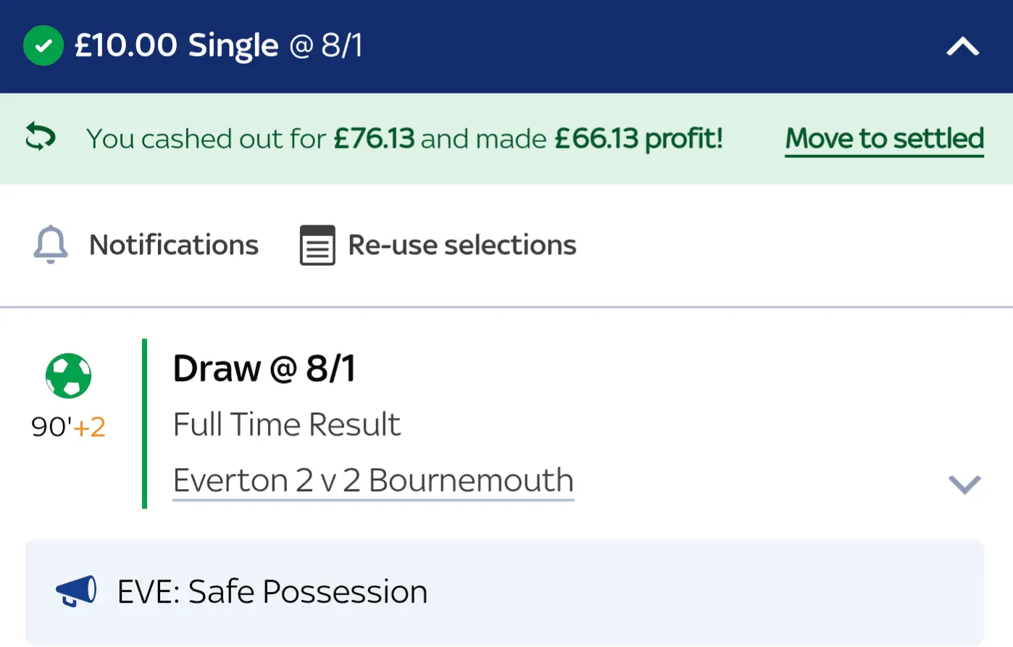Click the green checkmark bet status icon
The image size is (1013, 647).
pyautogui.click(x=43, y=46)
